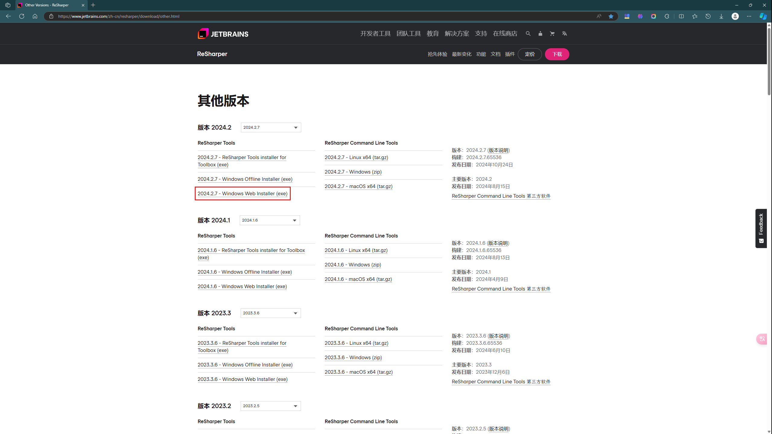Open the Feedback side tab
The height and width of the screenshot is (434, 772).
761,228
